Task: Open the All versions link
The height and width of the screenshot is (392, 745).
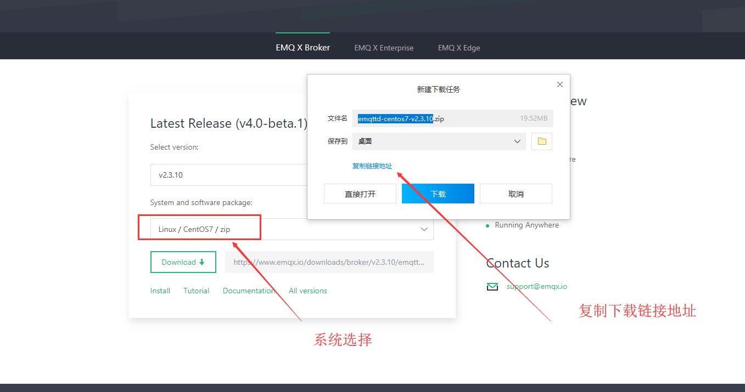Action: (x=308, y=291)
